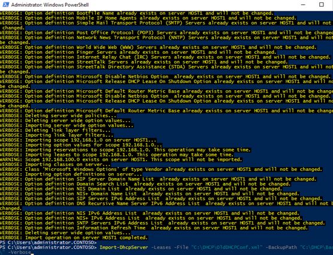Click the 'Finger Servers' option line
This screenshot has height=255, width=333.
point(138,52)
